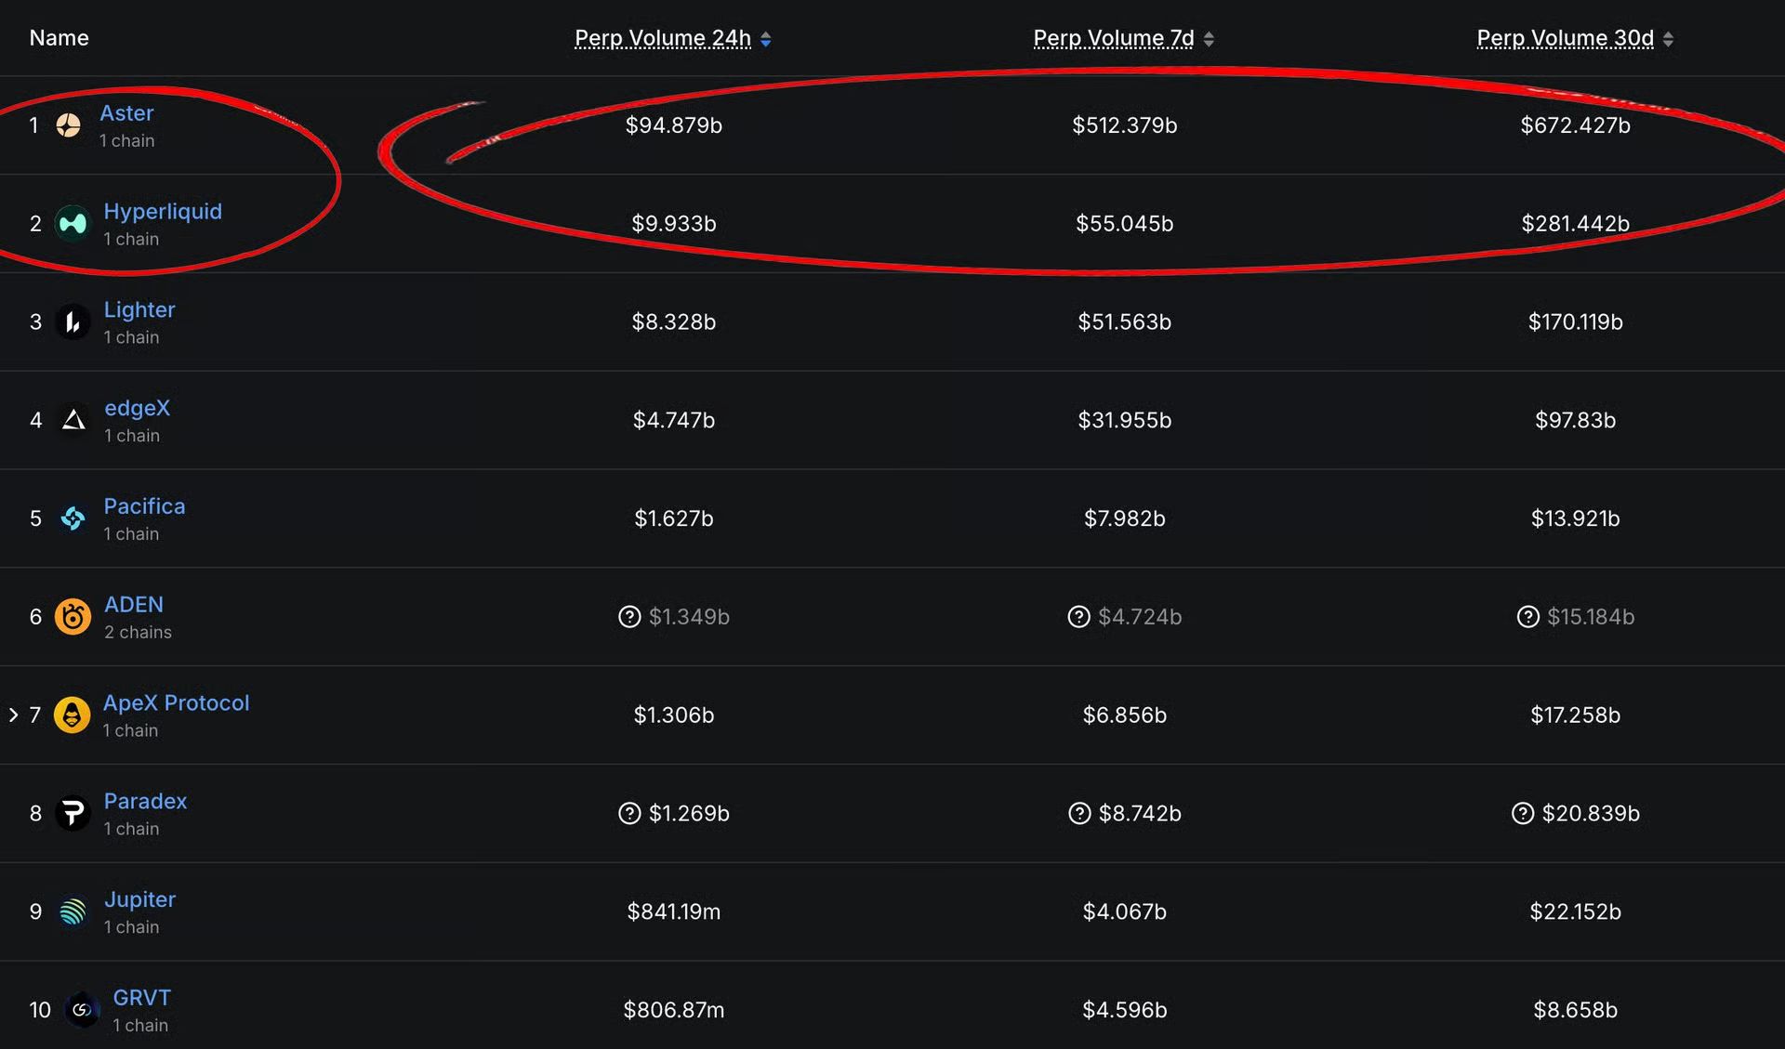
Task: Sort by Perp Volume 30d arrows
Action: [1669, 39]
